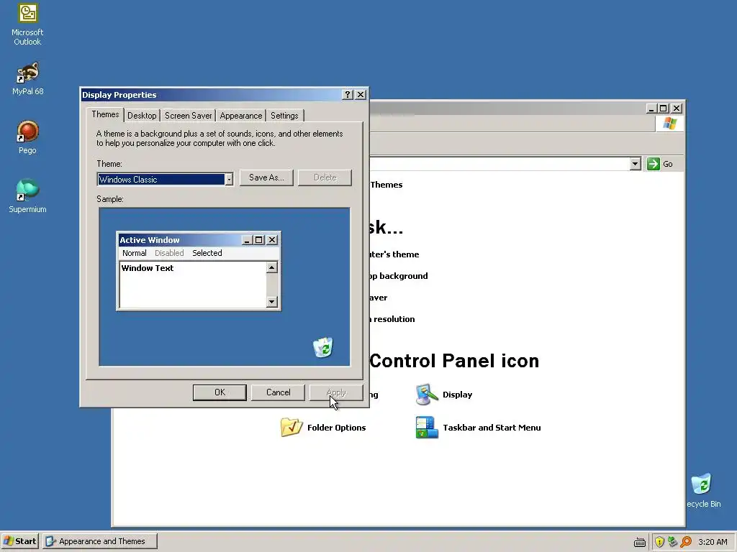Click the computer's theme task link

click(x=394, y=254)
